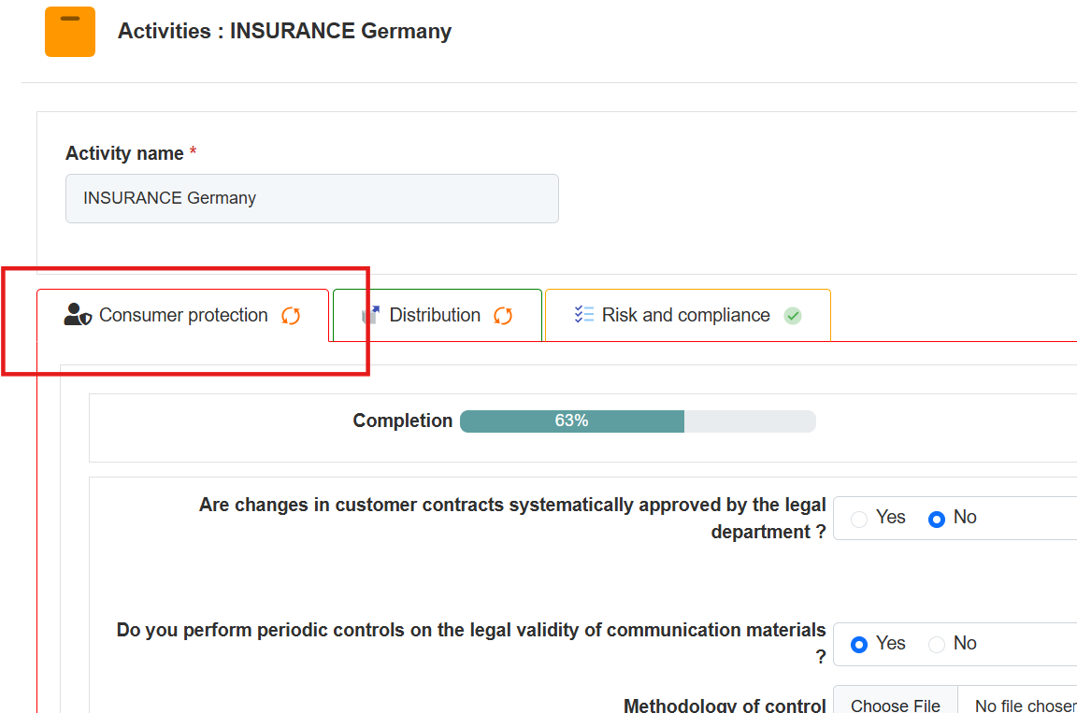Select Yes for legal department contract approval
The width and height of the screenshot is (1077, 713).
(859, 519)
